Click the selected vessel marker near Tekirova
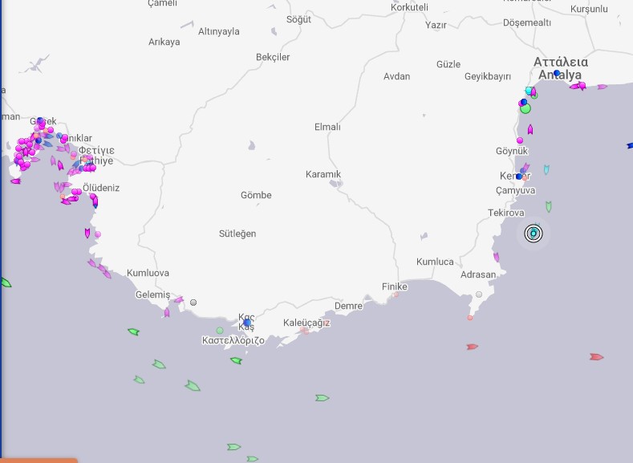Image resolution: width=633 pixels, height=463 pixels. pos(534,234)
